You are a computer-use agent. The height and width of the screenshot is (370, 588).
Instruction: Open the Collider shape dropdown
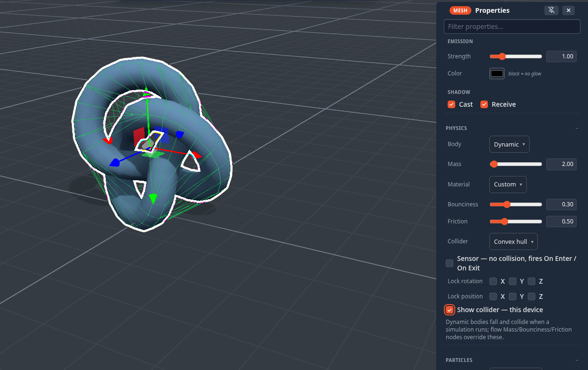(x=514, y=241)
